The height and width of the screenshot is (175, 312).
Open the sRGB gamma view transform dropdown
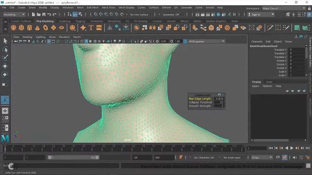(206, 41)
